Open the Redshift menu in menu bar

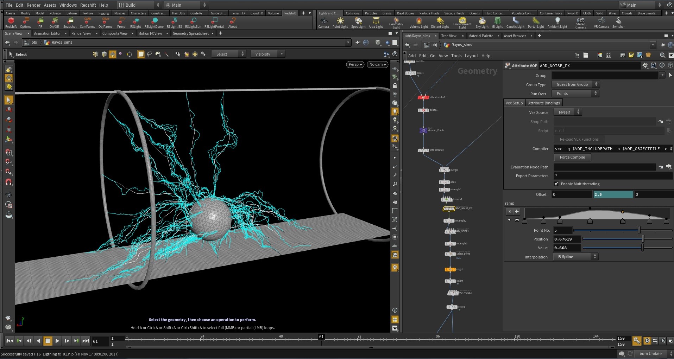pos(88,5)
